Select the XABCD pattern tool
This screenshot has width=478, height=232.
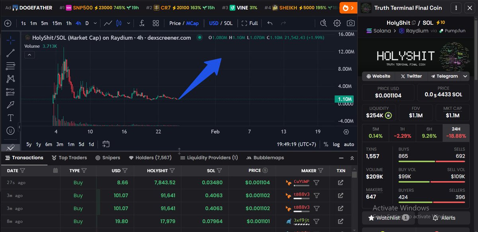point(10,79)
